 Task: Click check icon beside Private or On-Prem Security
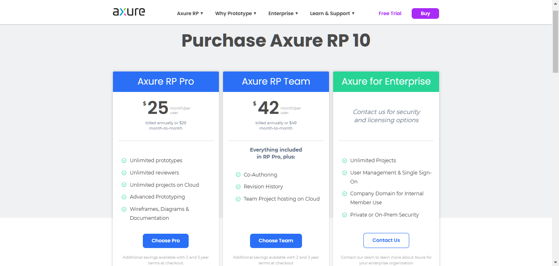(x=345, y=215)
